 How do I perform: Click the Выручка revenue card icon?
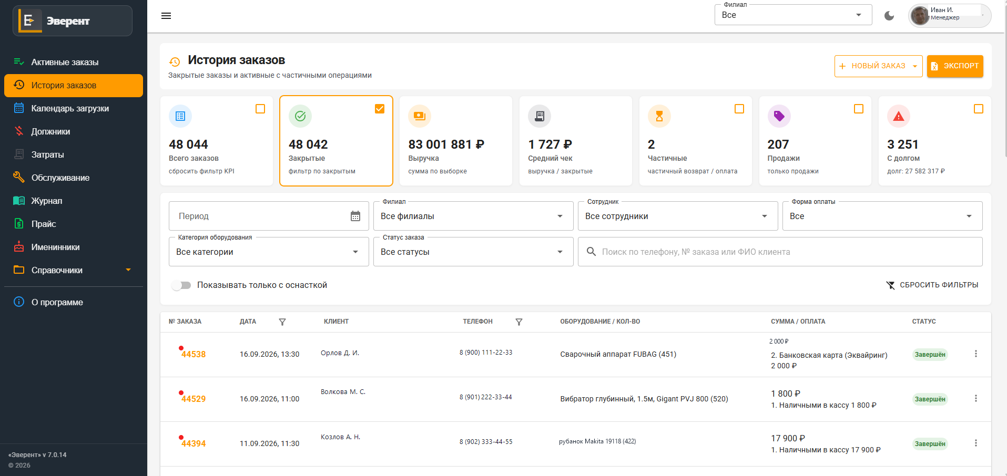tap(420, 116)
